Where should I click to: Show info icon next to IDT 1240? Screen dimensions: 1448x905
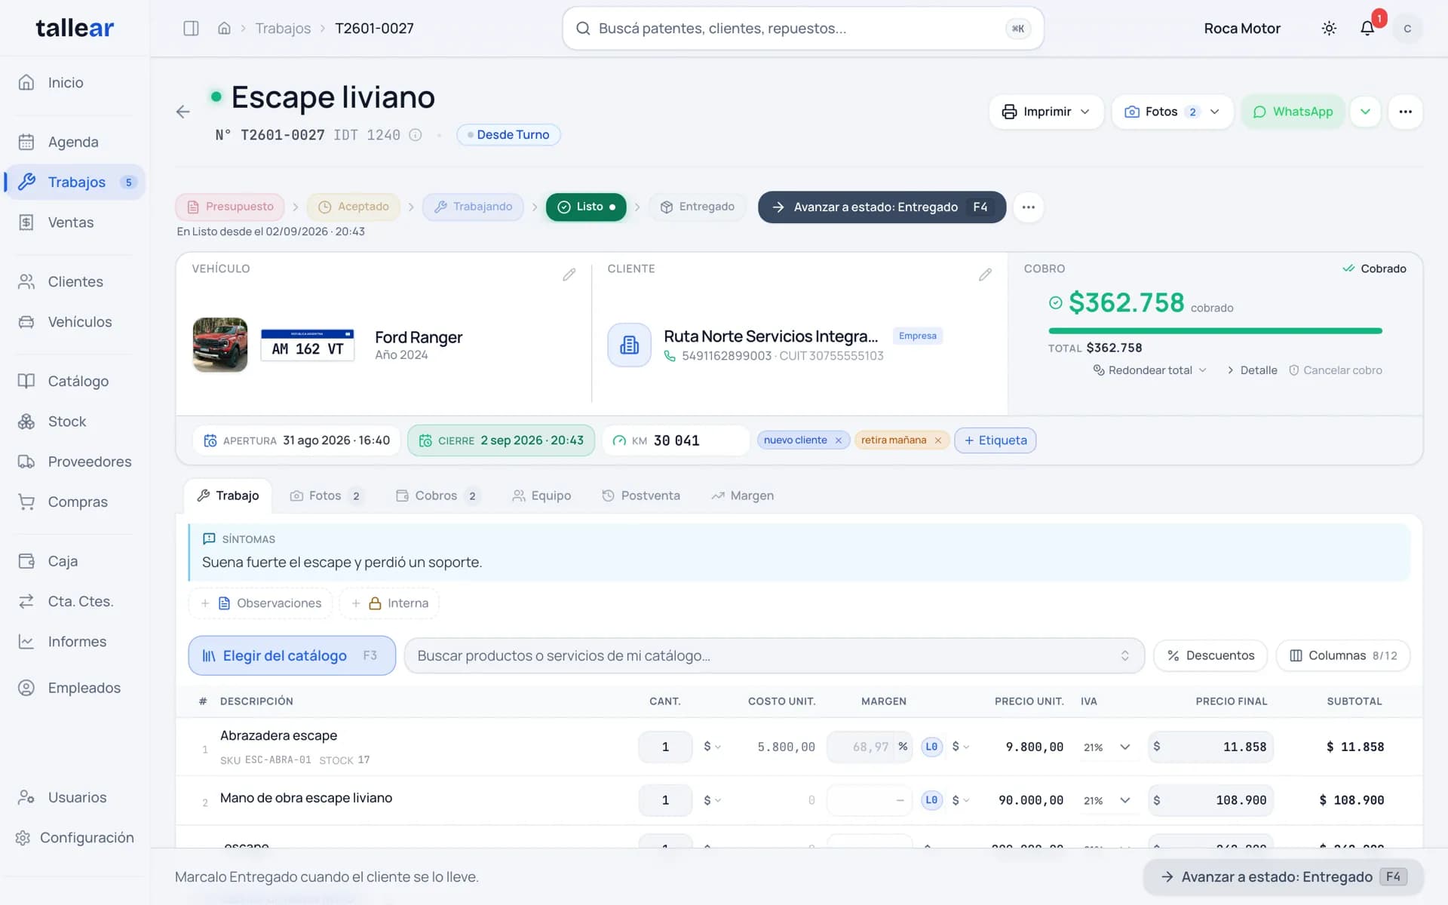[415, 135]
